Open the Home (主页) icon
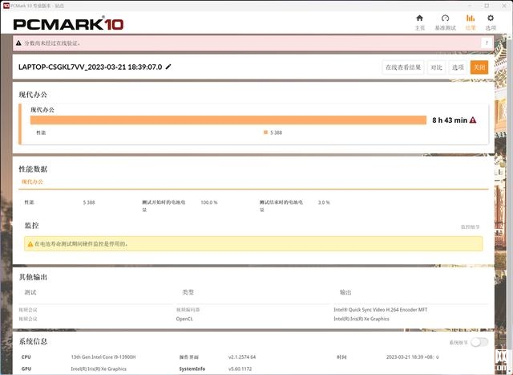Viewport: 513px width, 375px height. (419, 18)
